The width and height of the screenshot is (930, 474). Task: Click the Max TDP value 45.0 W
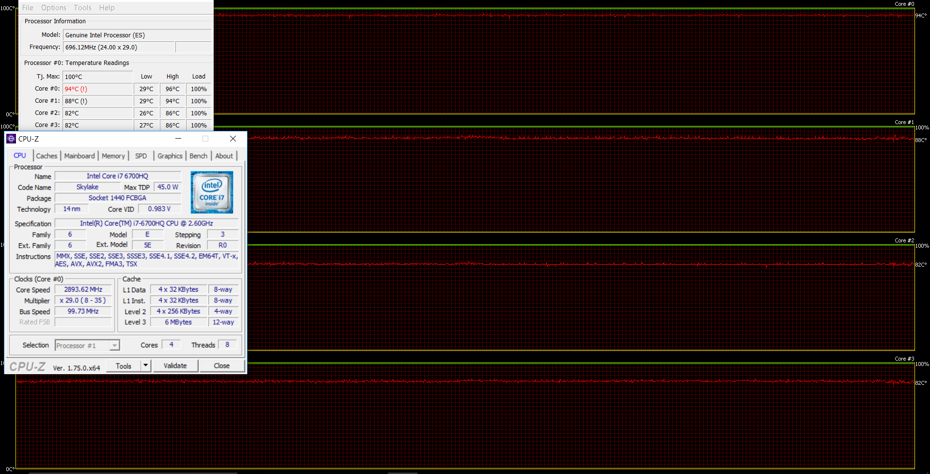pyautogui.click(x=168, y=187)
